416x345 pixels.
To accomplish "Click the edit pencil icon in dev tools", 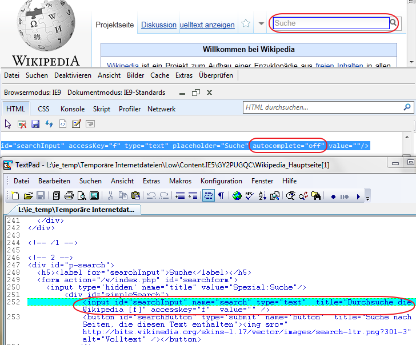I will [77, 124].
